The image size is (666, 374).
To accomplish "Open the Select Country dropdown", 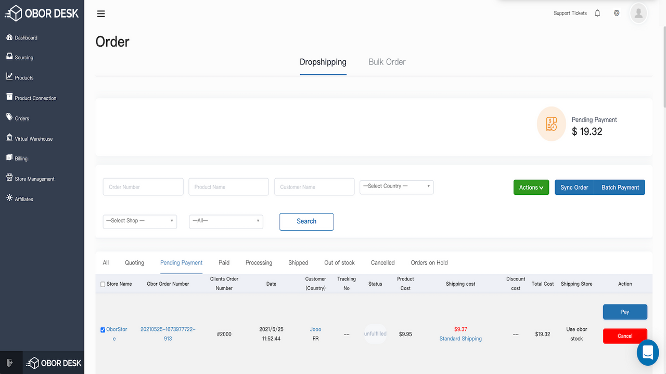I will (x=396, y=186).
